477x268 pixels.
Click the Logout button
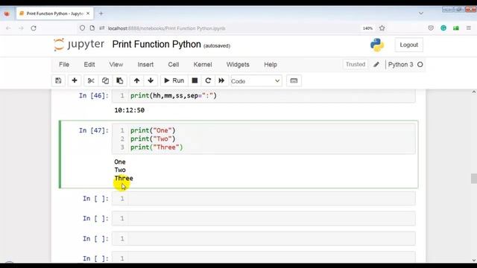coord(408,45)
